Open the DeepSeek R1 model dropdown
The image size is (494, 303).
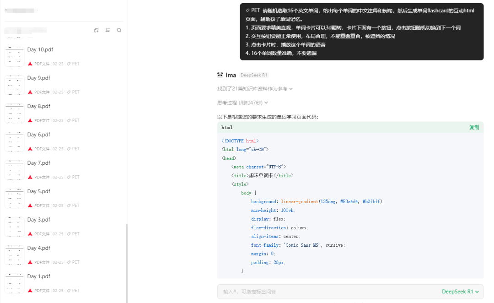point(460,292)
